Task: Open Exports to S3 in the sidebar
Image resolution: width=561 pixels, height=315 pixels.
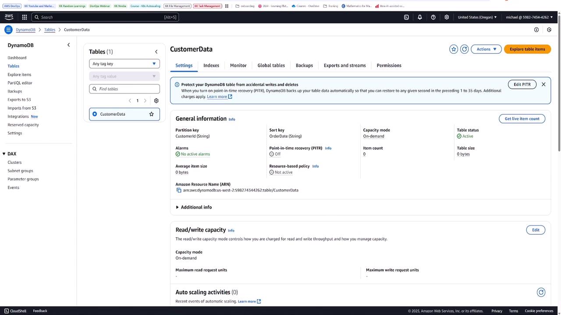Action: (x=19, y=100)
